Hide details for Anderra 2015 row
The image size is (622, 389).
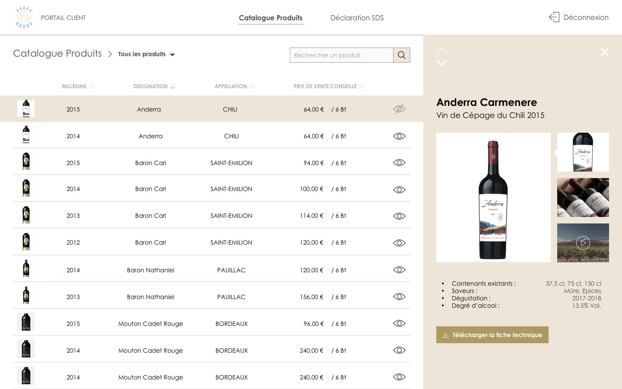click(x=399, y=109)
